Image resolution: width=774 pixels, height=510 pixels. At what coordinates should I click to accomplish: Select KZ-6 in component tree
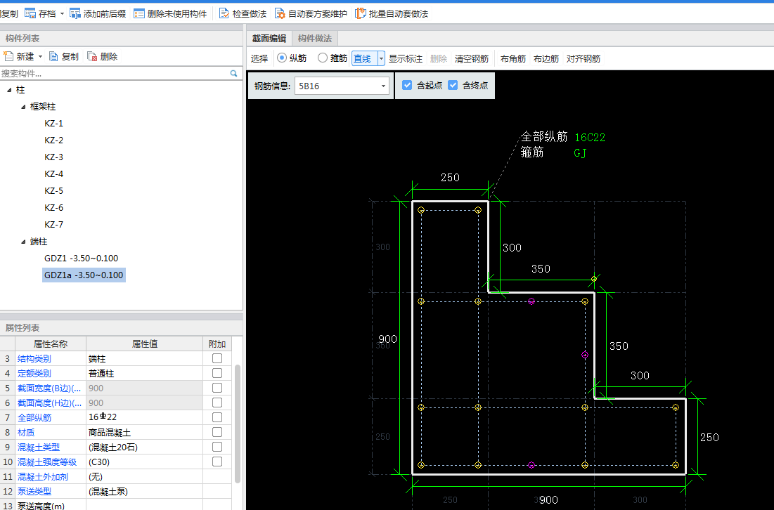(54, 208)
